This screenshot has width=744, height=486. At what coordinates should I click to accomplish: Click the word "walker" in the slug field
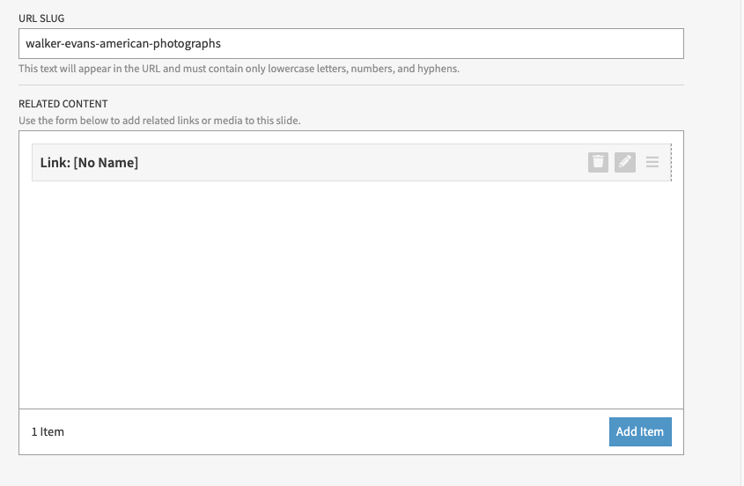tap(42, 43)
